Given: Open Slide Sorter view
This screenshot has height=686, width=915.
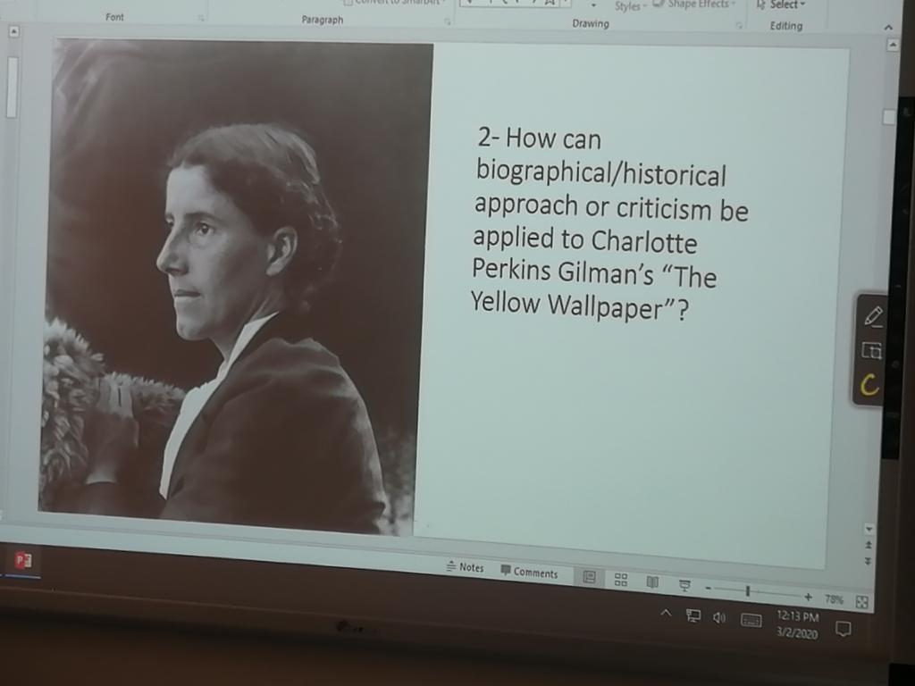Looking at the screenshot, I should pyautogui.click(x=621, y=580).
